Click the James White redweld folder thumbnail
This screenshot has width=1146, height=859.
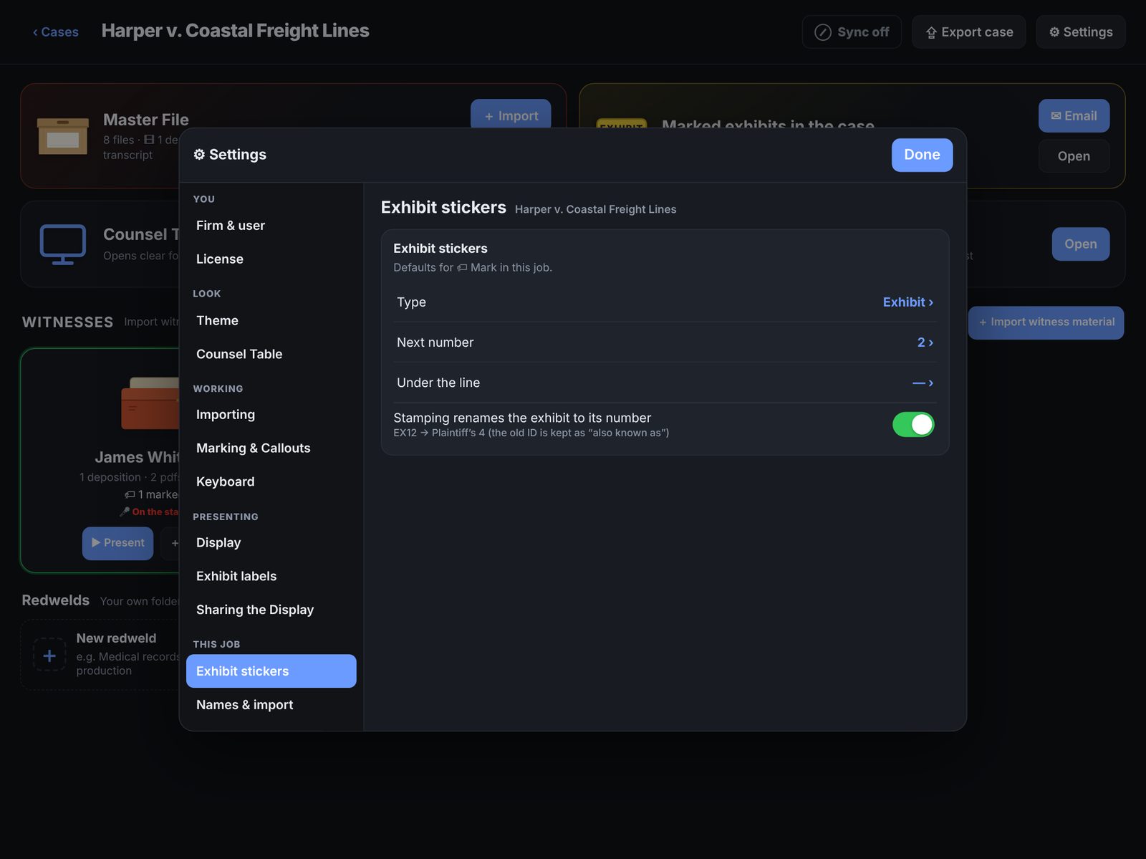150,403
